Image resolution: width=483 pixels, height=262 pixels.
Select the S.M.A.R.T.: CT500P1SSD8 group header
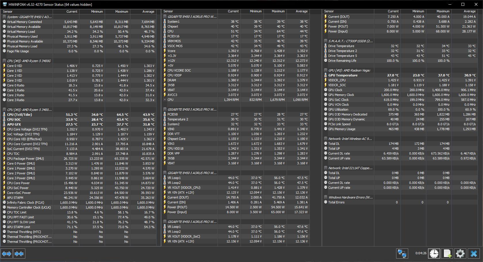[x=400, y=41]
